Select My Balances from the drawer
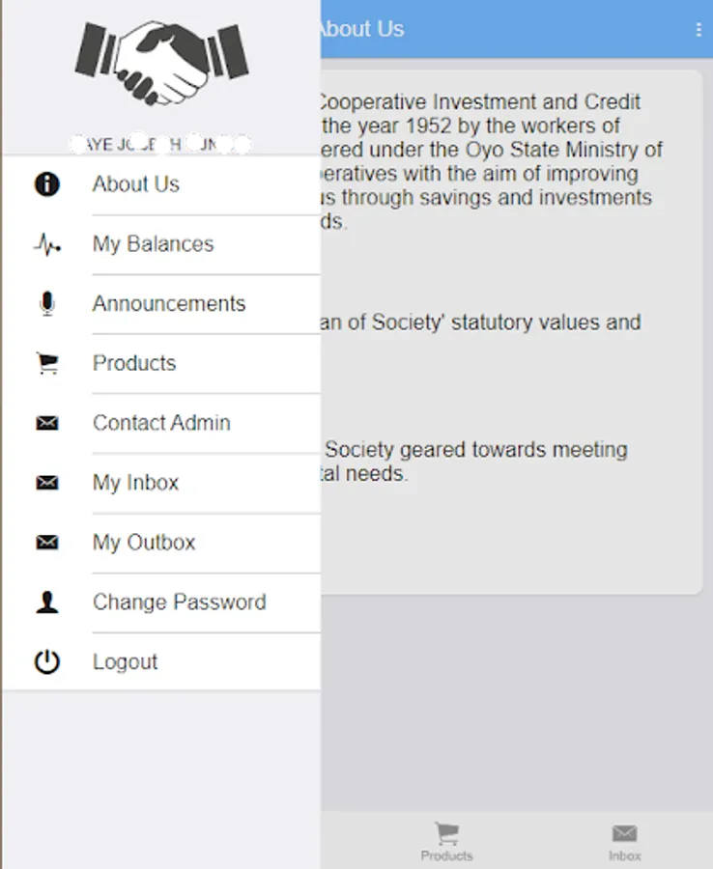Screen dimensions: 713x869 pos(153,244)
